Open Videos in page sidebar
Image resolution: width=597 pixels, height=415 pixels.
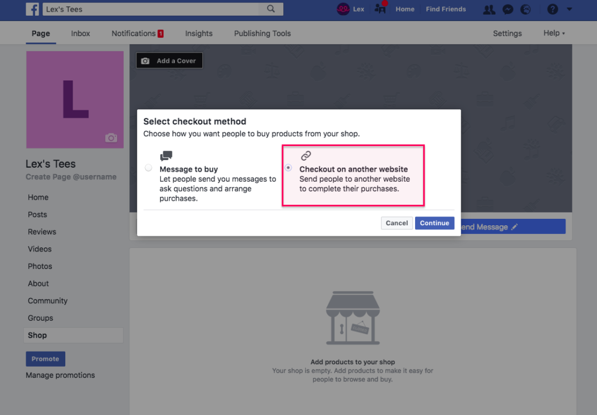point(40,249)
